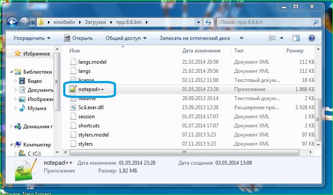Image resolution: width=333 pixels, height=195 pixels.
Task: Collapse the Библиотеки tree node
Action: 11,72
